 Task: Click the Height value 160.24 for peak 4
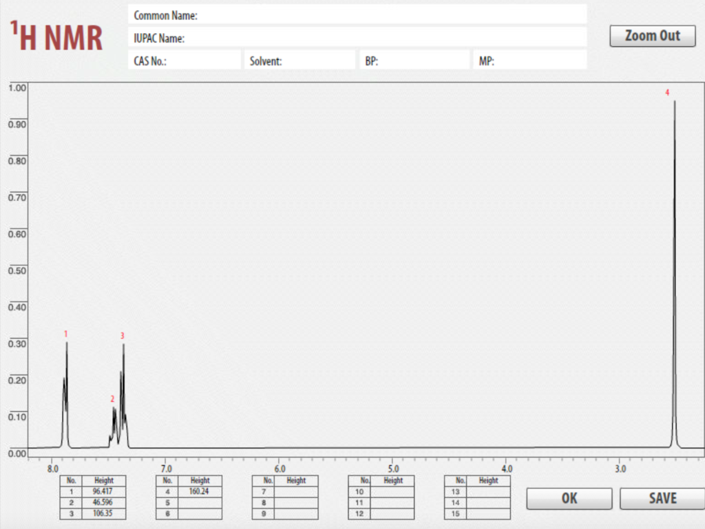[x=200, y=491]
